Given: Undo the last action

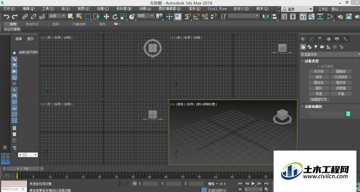Looking at the screenshot, I should click(x=6, y=17).
